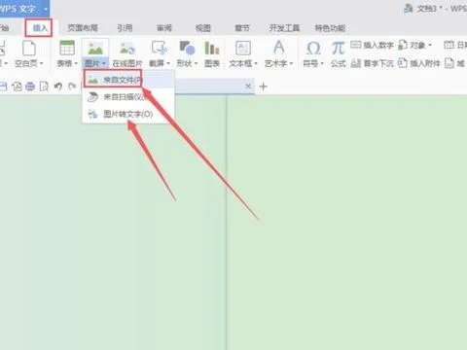
Task: Expand the 文本框 dropdown arrow
Action: (256, 63)
